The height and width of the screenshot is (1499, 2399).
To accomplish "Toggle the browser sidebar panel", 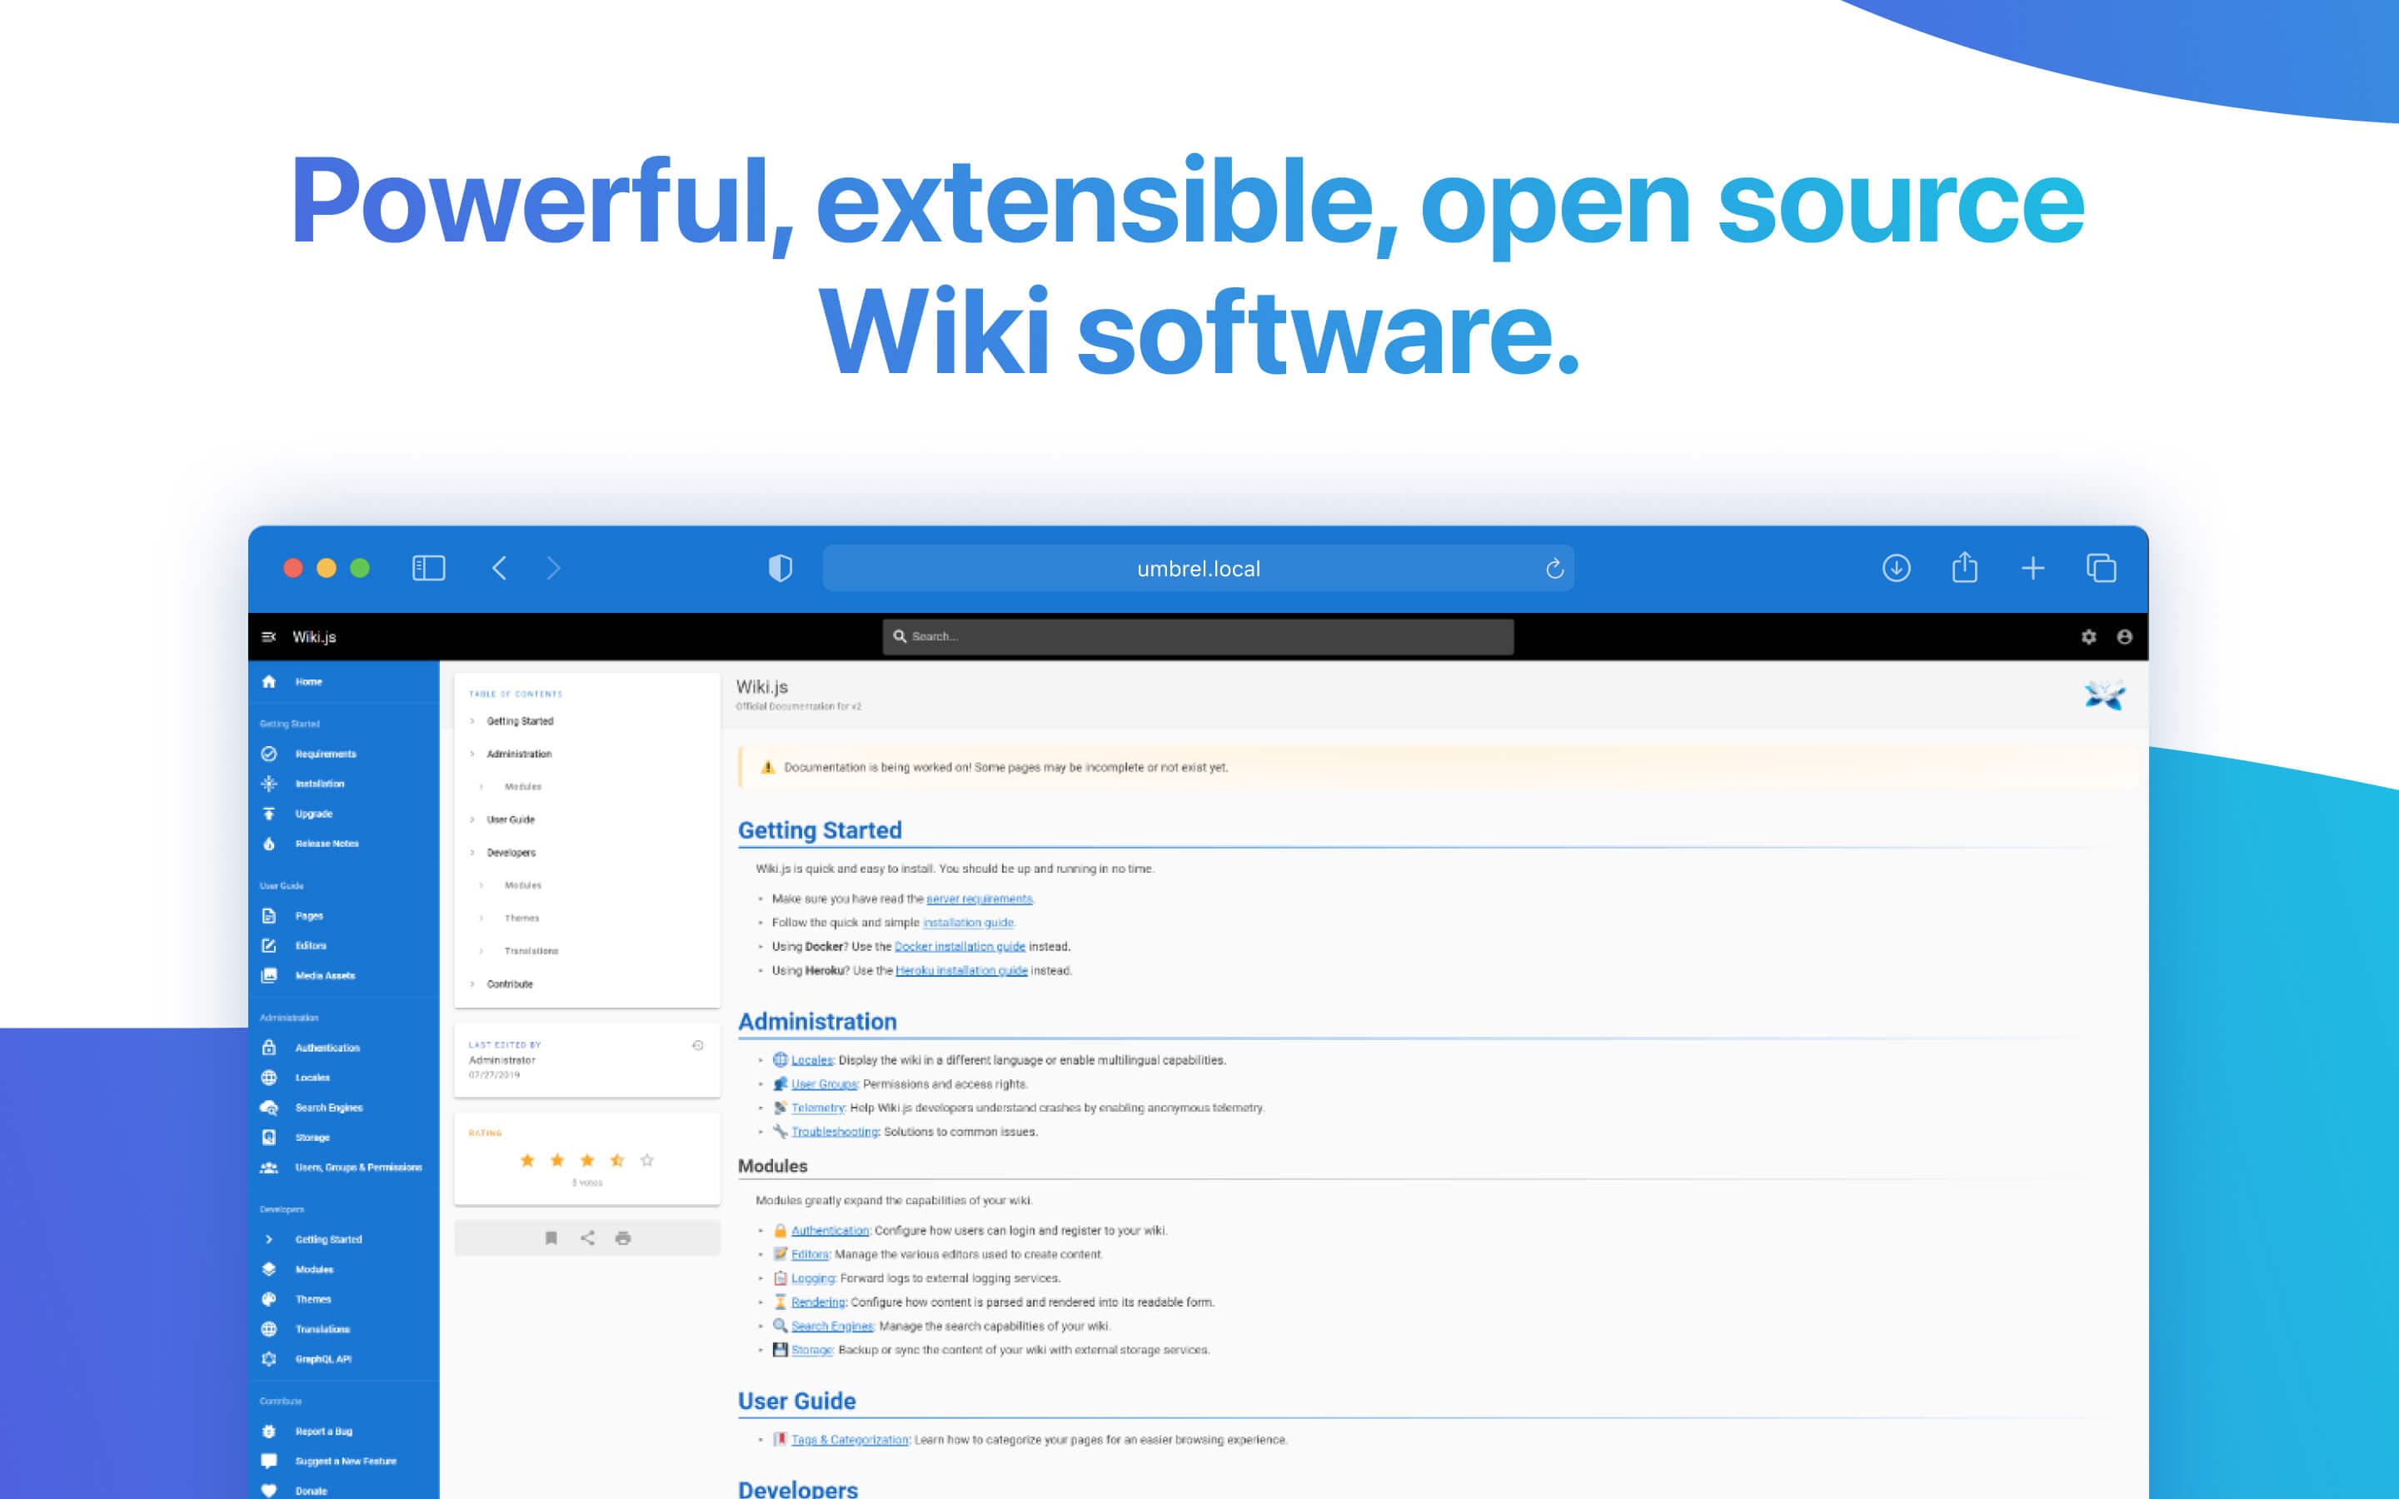I will (428, 568).
